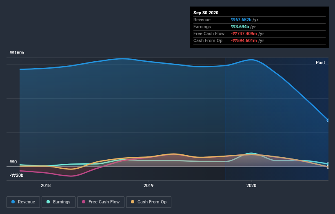The image size is (335, 214).
Task: Click the Past label on chart
Action: pyautogui.click(x=320, y=62)
